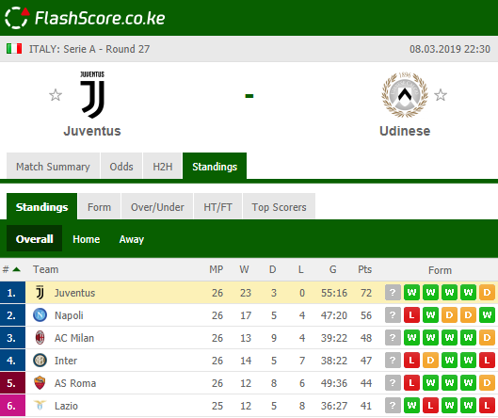Toggle the favorite star beside Udinese
498x418 pixels.
point(441,95)
